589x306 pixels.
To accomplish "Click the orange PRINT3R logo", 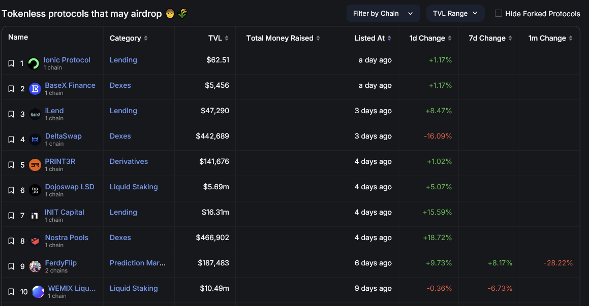I will tap(35, 165).
